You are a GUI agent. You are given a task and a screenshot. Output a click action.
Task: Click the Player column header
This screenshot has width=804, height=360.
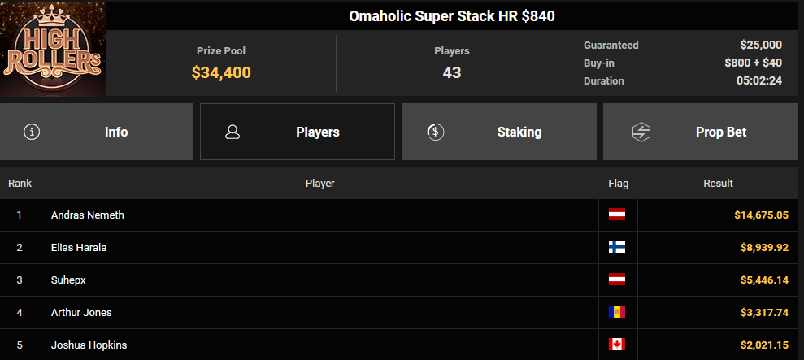point(319,184)
